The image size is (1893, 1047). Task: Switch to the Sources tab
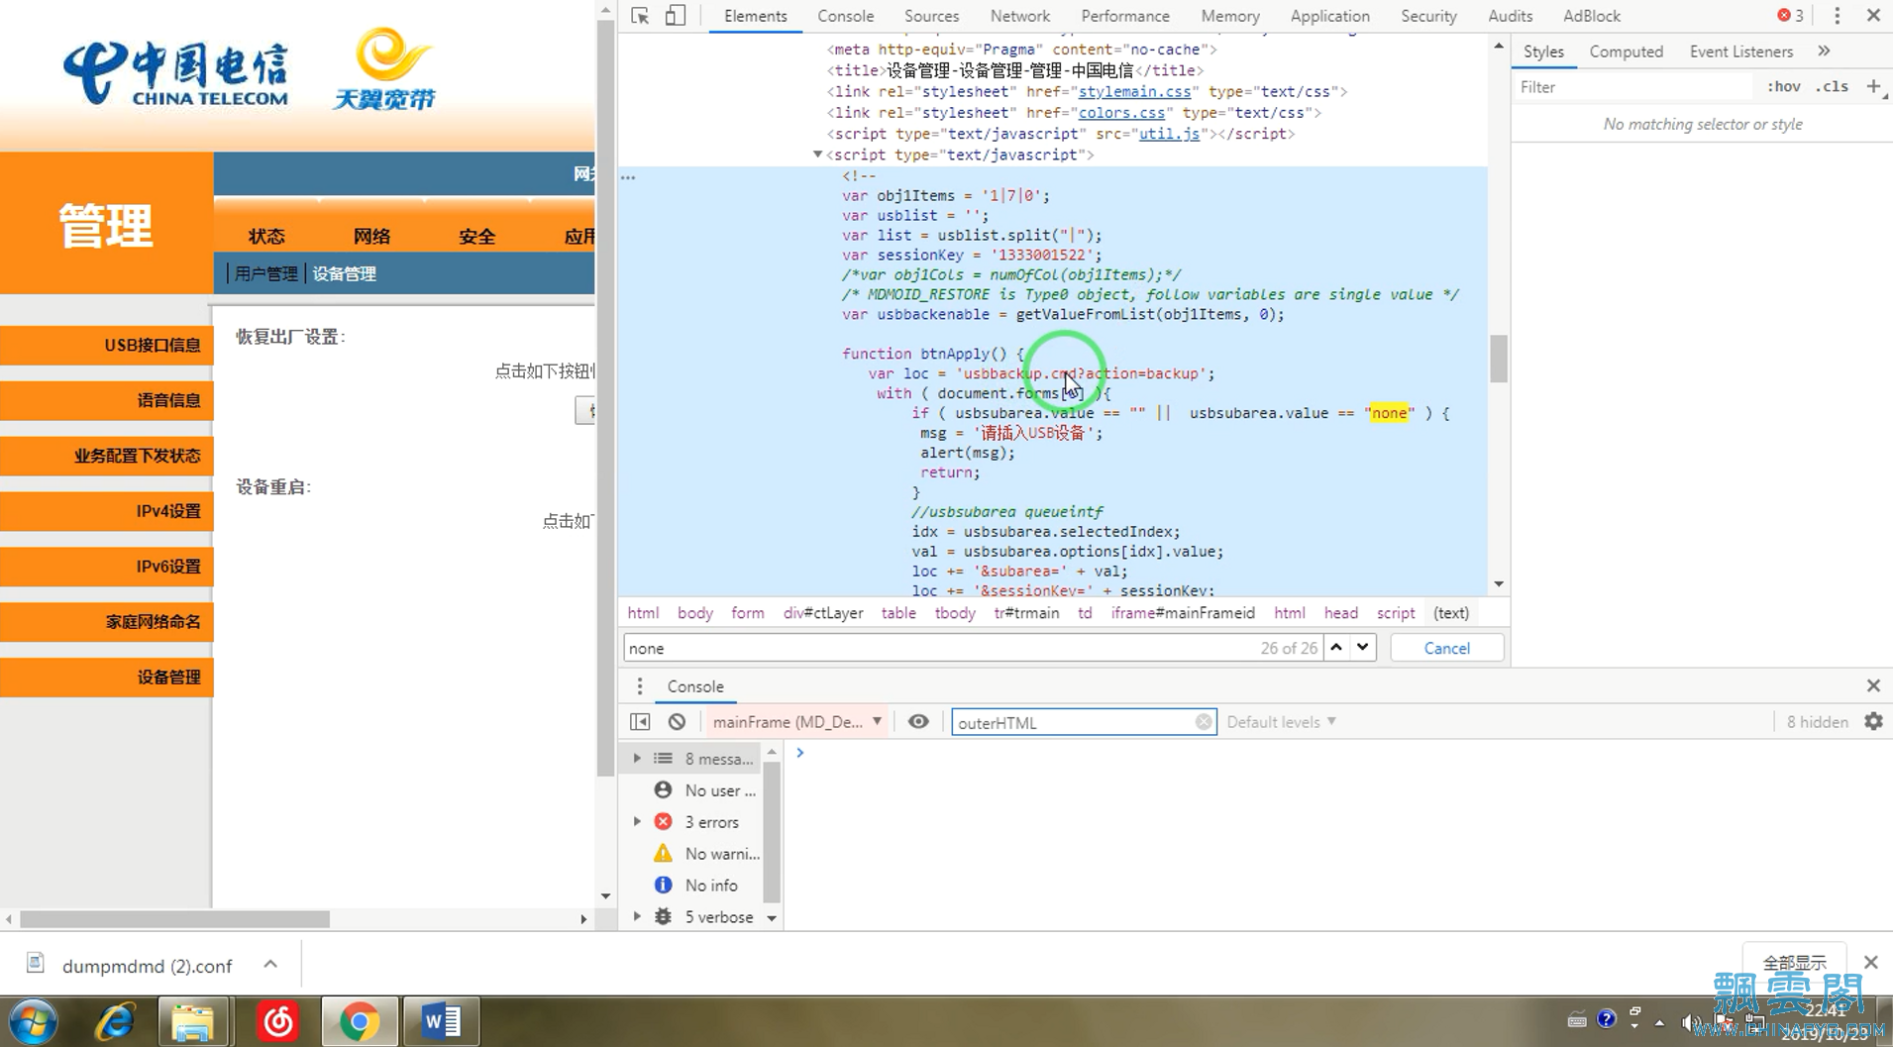(x=931, y=16)
